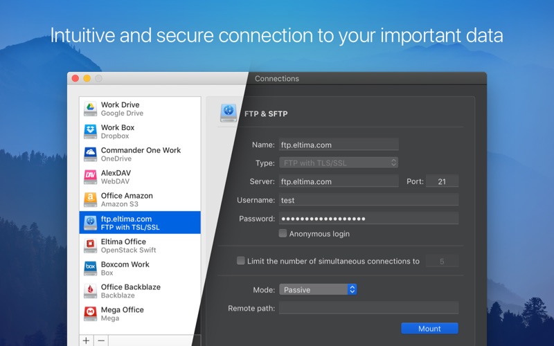
Task: Close the Connections window with red button
Action: click(x=75, y=78)
